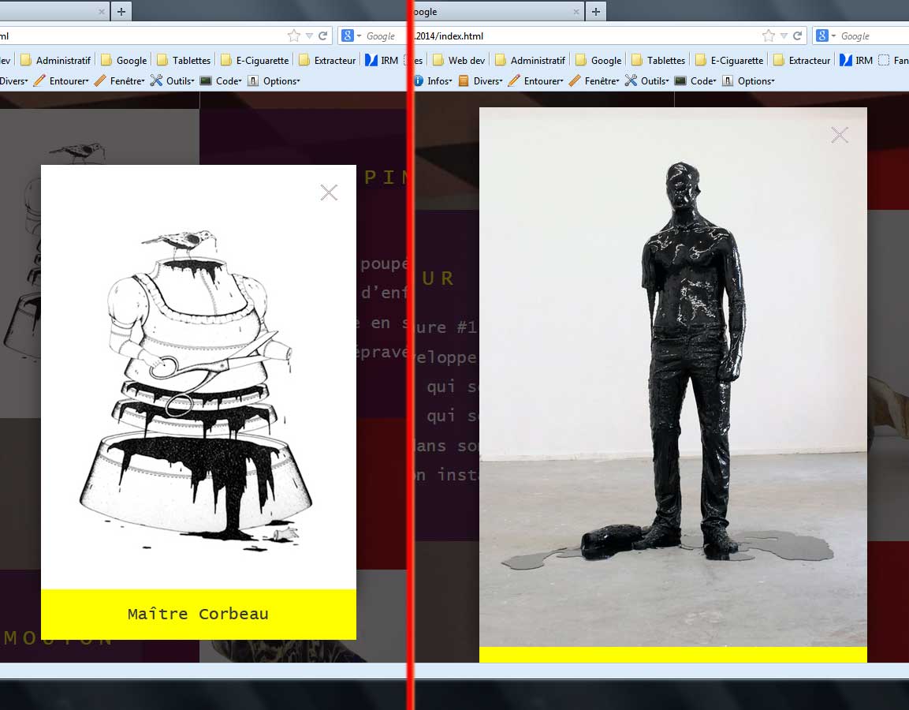Open IRM bookmark in left browser window
The width and height of the screenshot is (909, 710).
[x=382, y=60]
